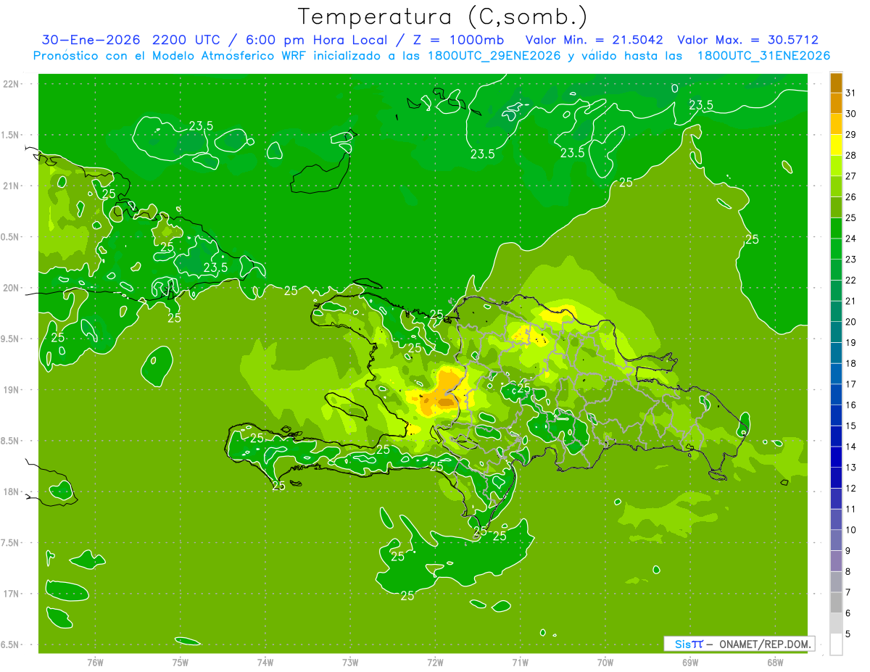Click the gray legend swatch between 6 and 7
Screen dimensions: 870x672
(836, 602)
